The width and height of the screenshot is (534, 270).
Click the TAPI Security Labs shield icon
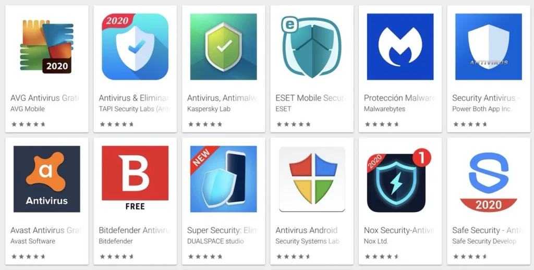(x=135, y=46)
